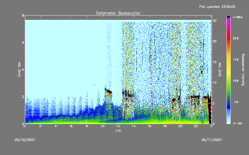This screenshot has height=155, width=249.
Task: Click the 10 tick on kft axis
Action: [x=214, y=82]
